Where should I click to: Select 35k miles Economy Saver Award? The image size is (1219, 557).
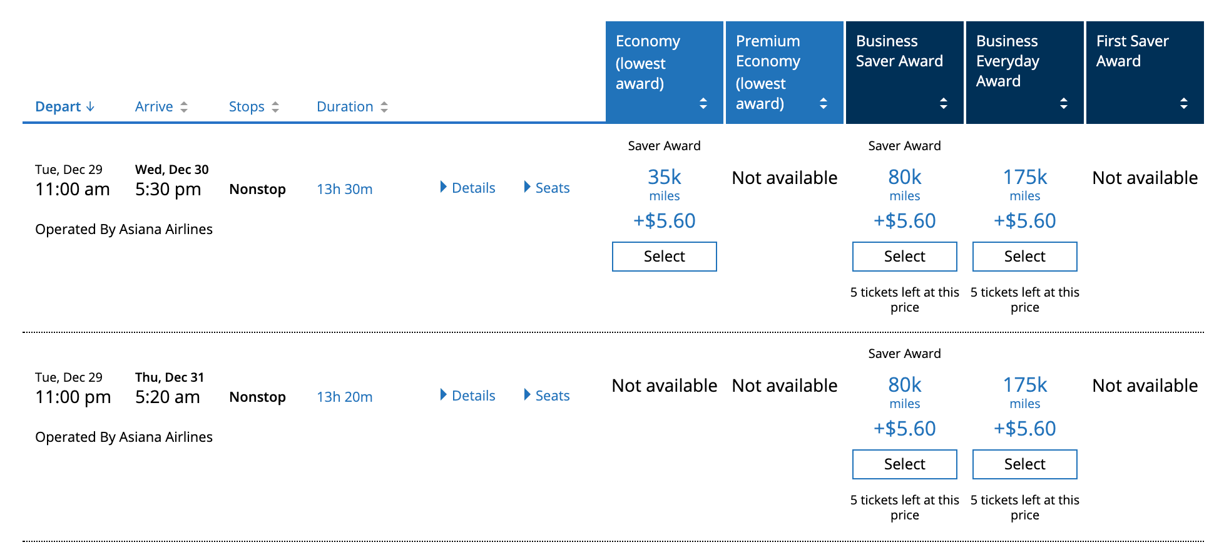tap(664, 257)
